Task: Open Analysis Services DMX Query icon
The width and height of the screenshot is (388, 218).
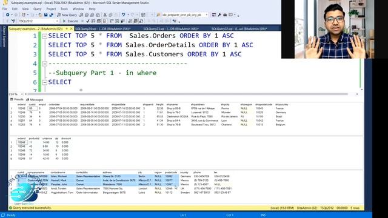Action: (92, 15)
